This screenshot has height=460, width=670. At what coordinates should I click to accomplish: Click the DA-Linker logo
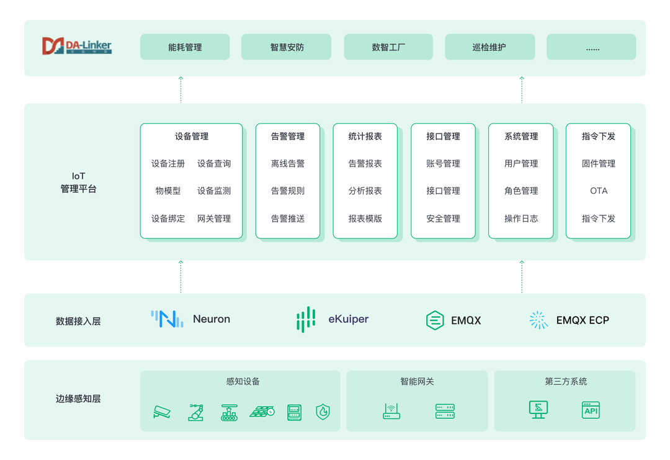click(77, 46)
